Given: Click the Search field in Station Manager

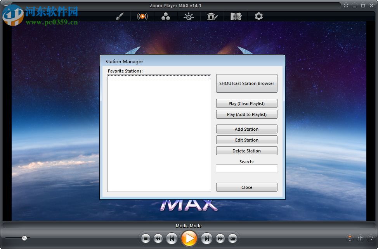Looking at the screenshot, I should tap(246, 168).
